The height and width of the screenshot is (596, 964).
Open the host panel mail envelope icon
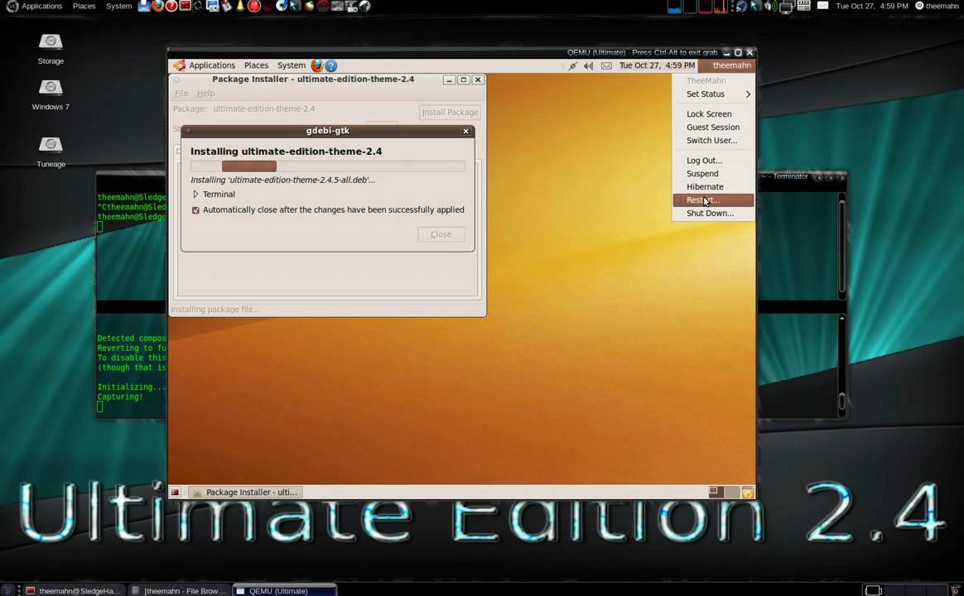pos(822,6)
